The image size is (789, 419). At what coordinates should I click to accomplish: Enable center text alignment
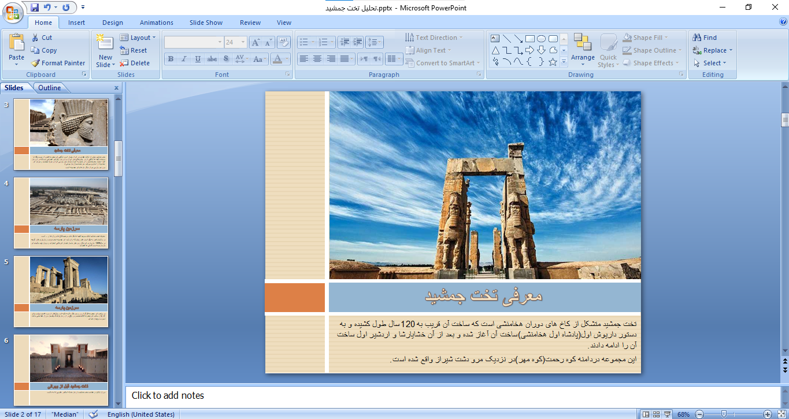[317, 59]
